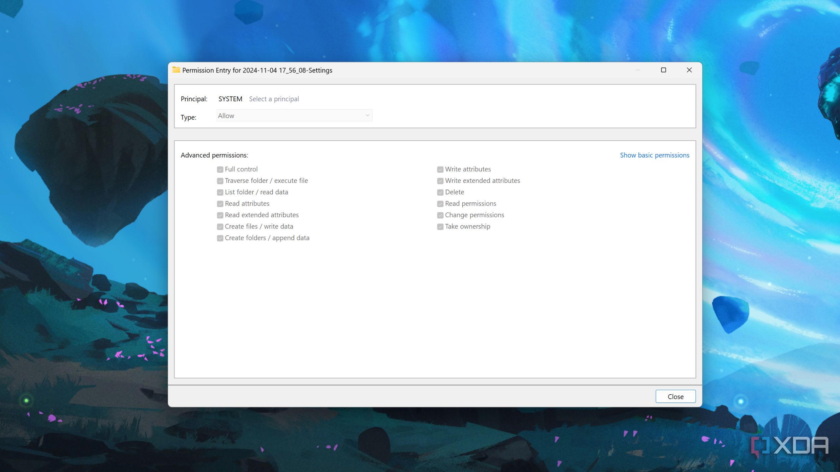
Task: Minimize the Permission Entry window
Action: [x=638, y=70]
